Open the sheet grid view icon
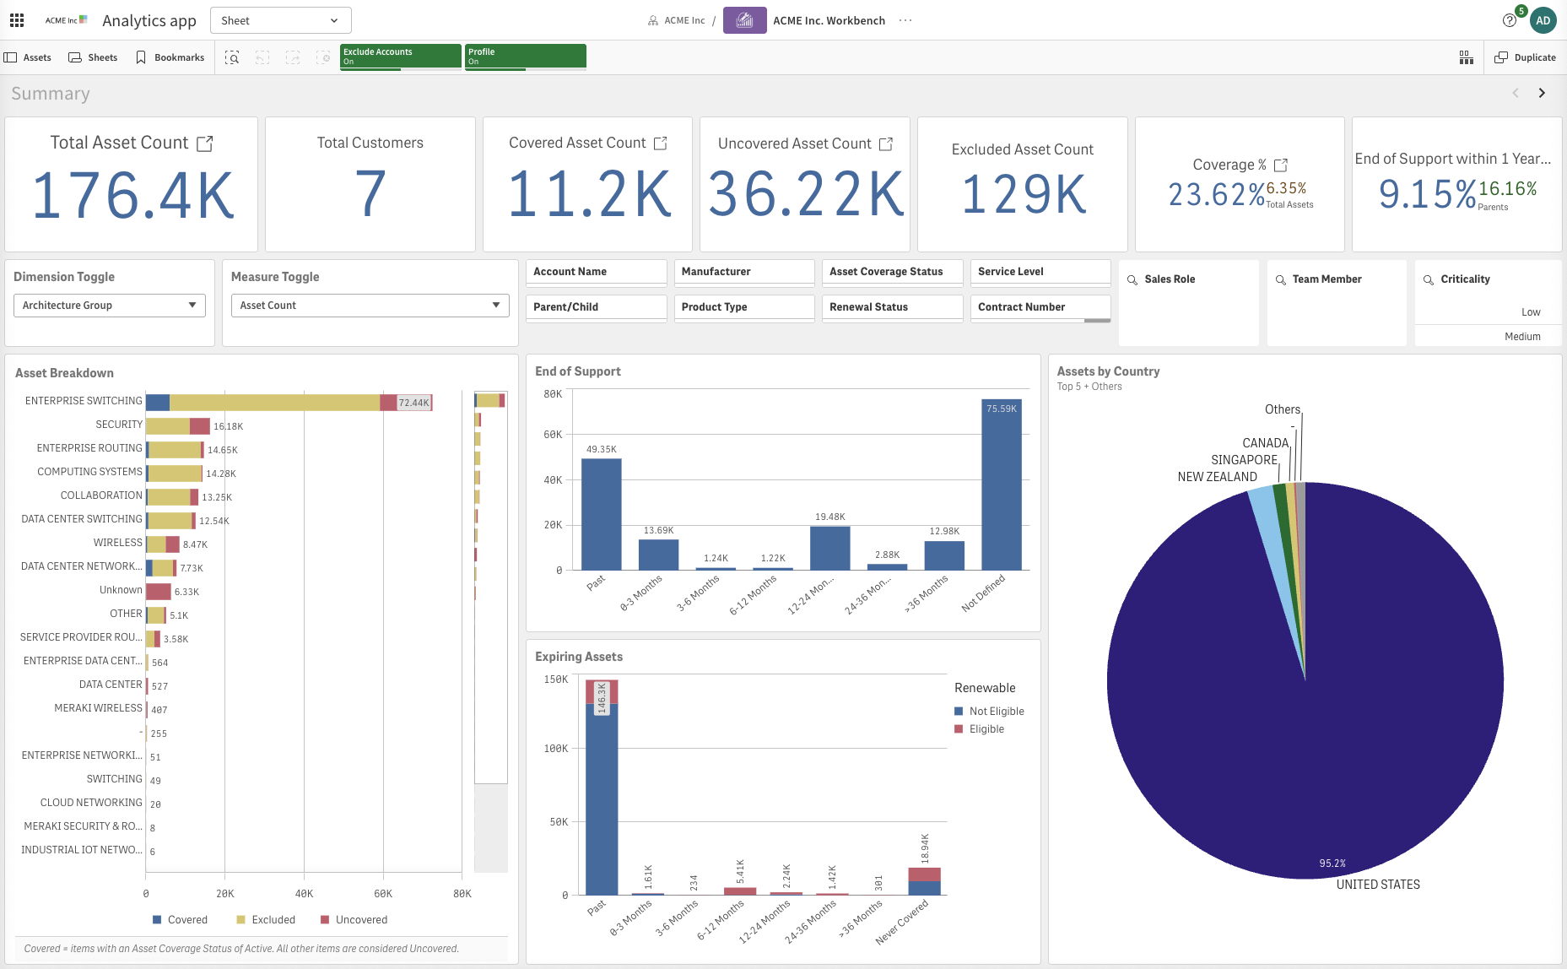The image size is (1567, 969). [x=1466, y=57]
